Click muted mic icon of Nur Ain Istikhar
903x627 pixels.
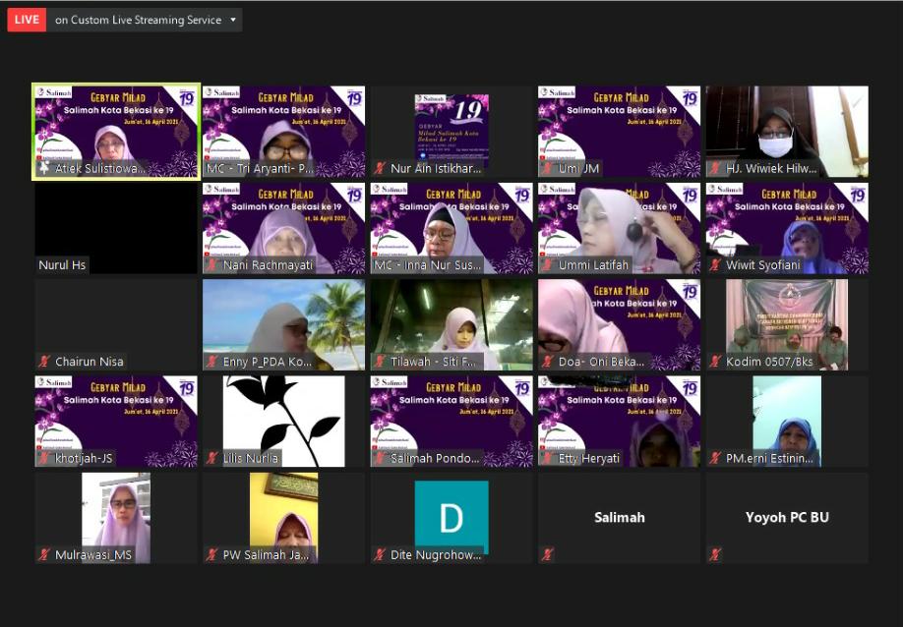point(380,168)
